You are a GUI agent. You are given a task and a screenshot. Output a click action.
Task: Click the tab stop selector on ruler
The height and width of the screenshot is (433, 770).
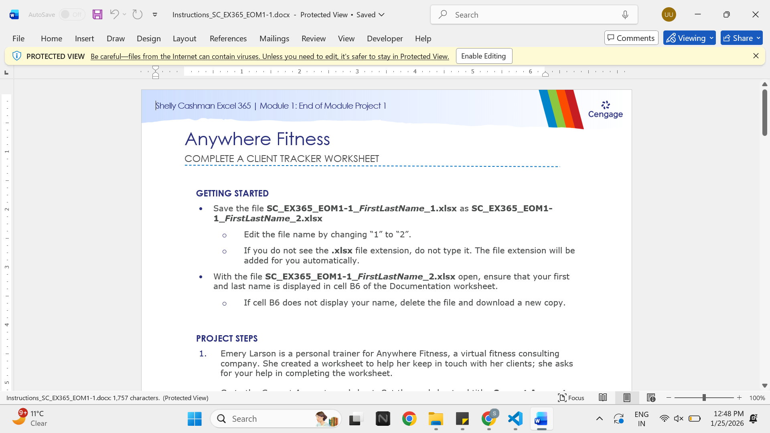[6, 73]
